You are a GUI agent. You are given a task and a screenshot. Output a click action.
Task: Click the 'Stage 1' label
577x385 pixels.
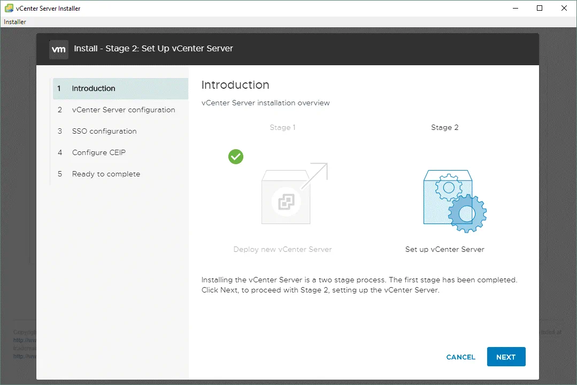[283, 128]
